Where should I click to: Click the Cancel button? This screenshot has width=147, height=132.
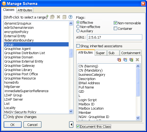[32, 125]
